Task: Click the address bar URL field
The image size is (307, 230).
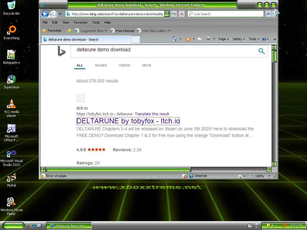Action: [x=117, y=14]
